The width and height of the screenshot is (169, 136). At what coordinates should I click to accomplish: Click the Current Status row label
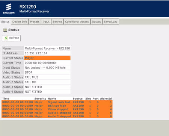click(x=13, y=58)
